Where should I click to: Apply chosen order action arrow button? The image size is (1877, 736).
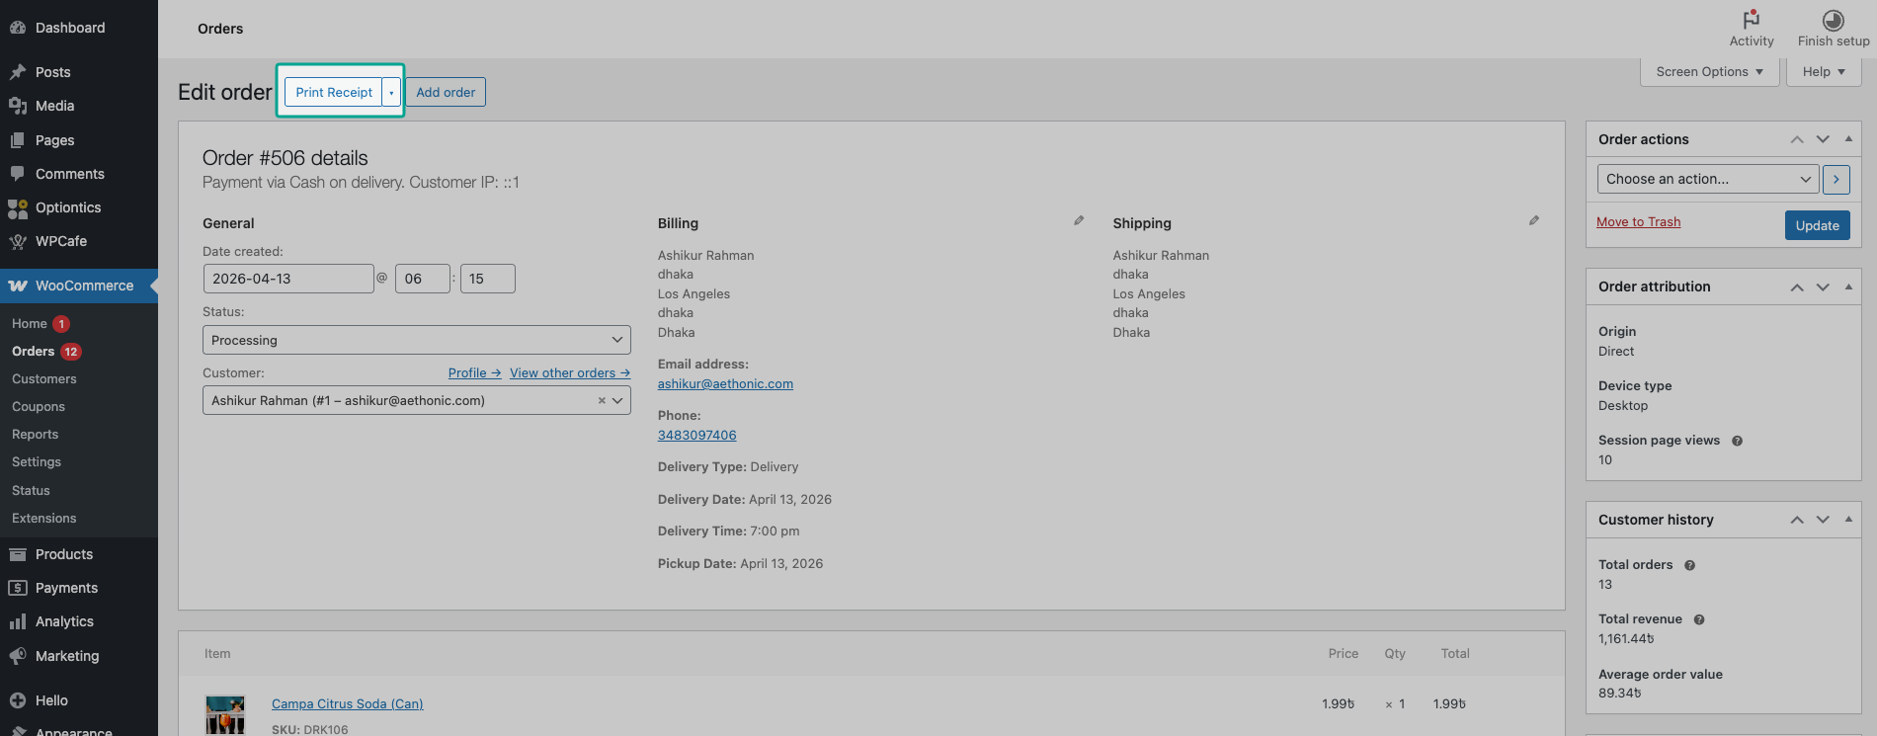pyautogui.click(x=1836, y=179)
